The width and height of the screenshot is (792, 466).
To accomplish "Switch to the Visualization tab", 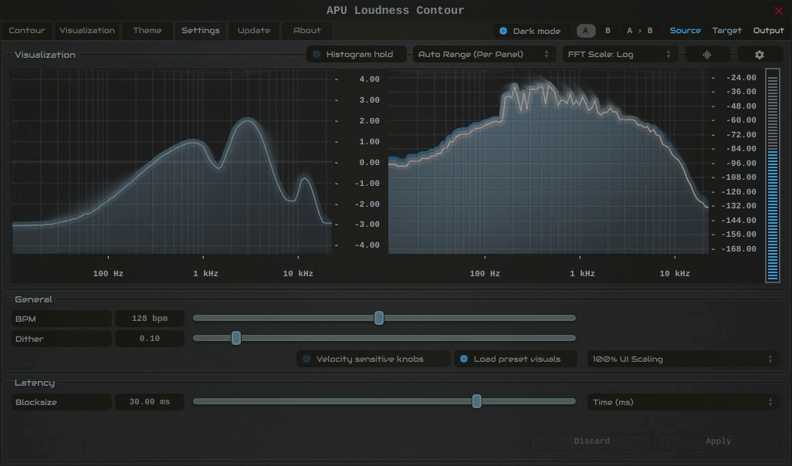I will [x=87, y=31].
